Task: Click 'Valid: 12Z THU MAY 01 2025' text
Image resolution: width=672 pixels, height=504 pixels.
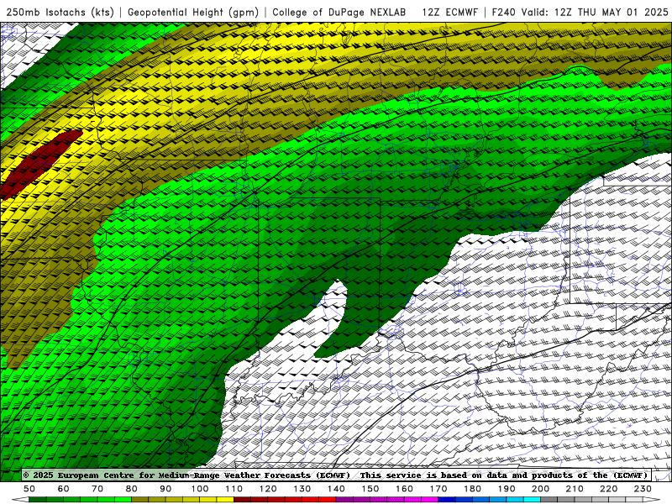Action: tap(595, 12)
